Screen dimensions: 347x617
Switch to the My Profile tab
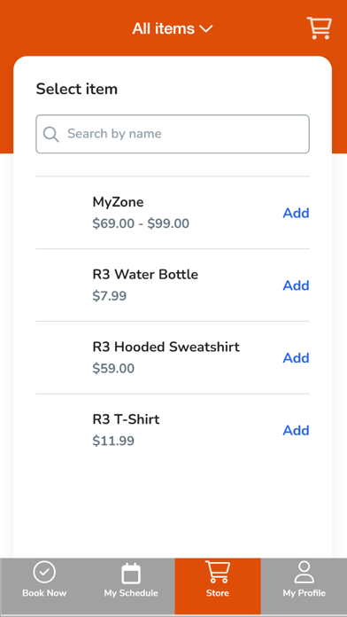(x=304, y=586)
